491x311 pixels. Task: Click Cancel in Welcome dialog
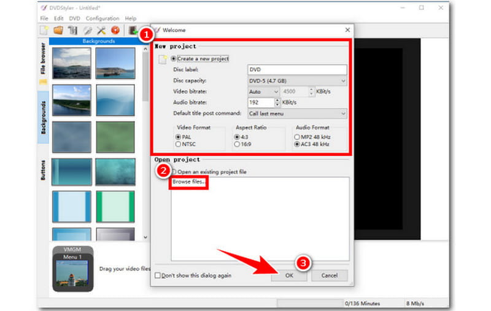pos(330,275)
